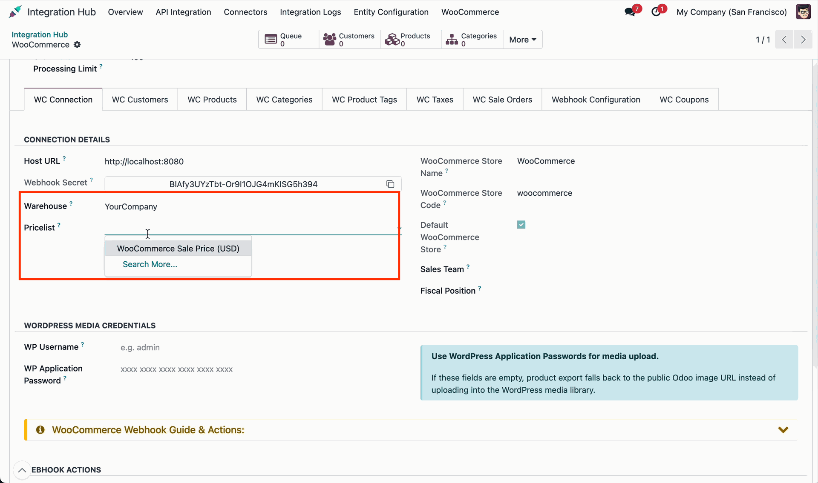Open the Entity Configuration menu
818x483 pixels.
(391, 12)
